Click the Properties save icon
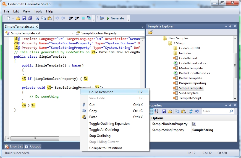This screenshot has height=158, width=241. [x=164, y=111]
